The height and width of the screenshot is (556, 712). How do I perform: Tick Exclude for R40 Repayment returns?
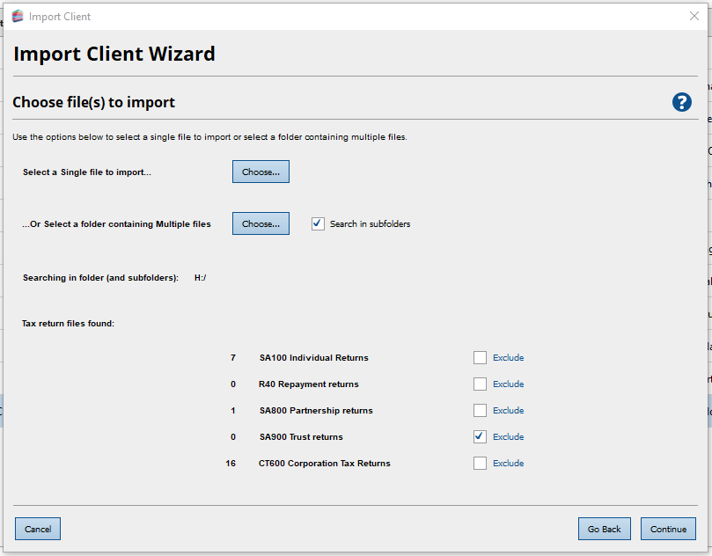[480, 384]
